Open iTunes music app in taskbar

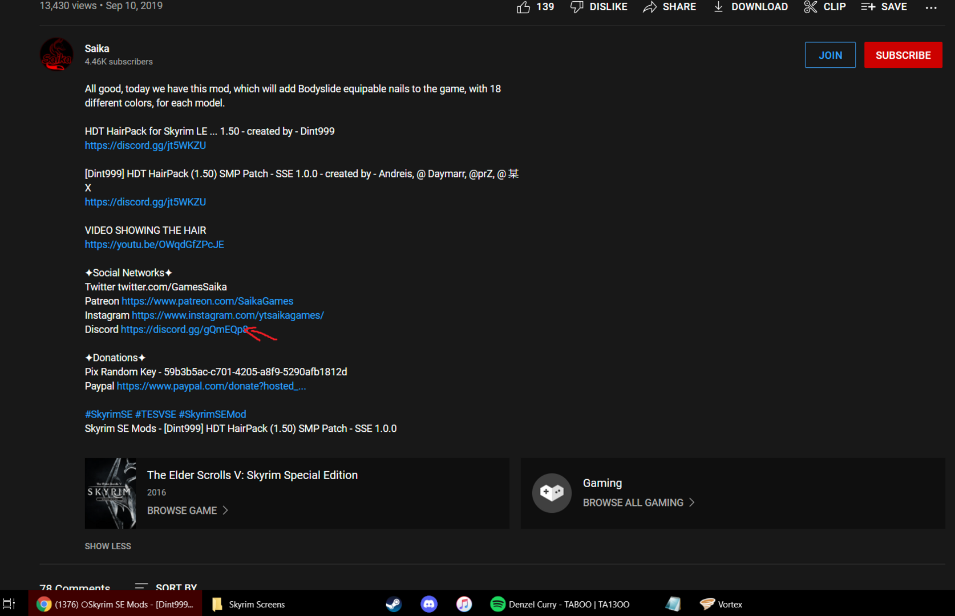tap(464, 604)
